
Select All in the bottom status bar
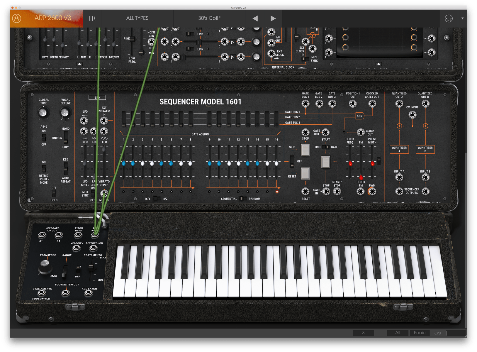point(398,333)
